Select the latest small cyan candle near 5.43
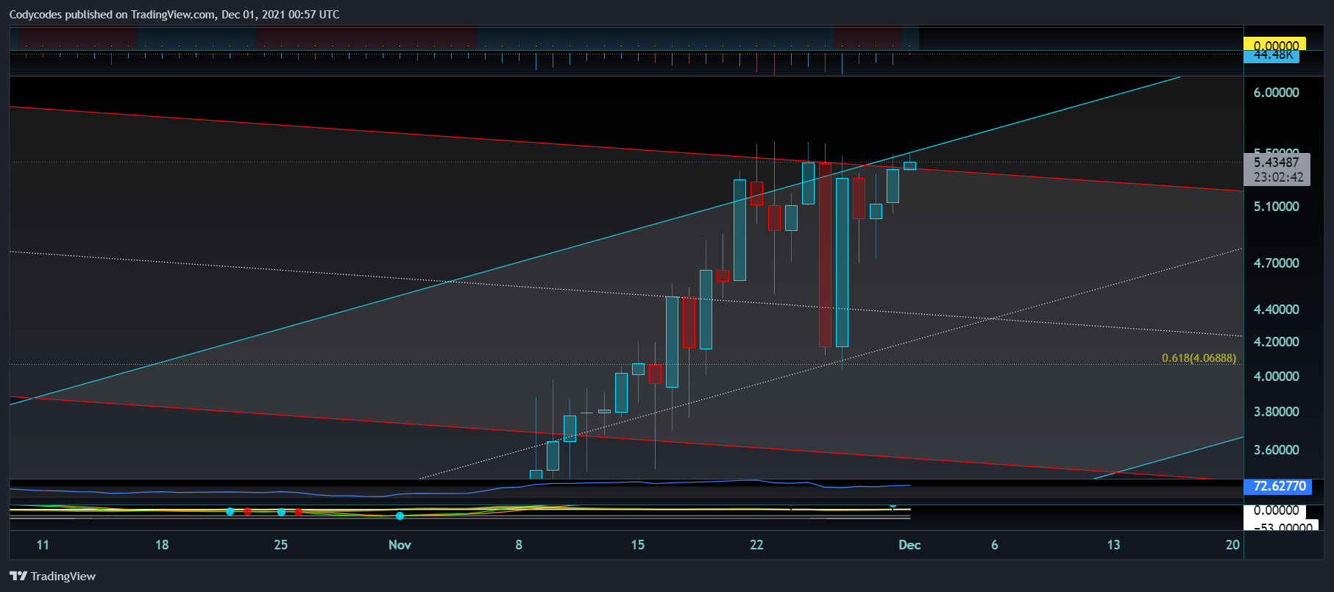1334x592 pixels. click(909, 165)
